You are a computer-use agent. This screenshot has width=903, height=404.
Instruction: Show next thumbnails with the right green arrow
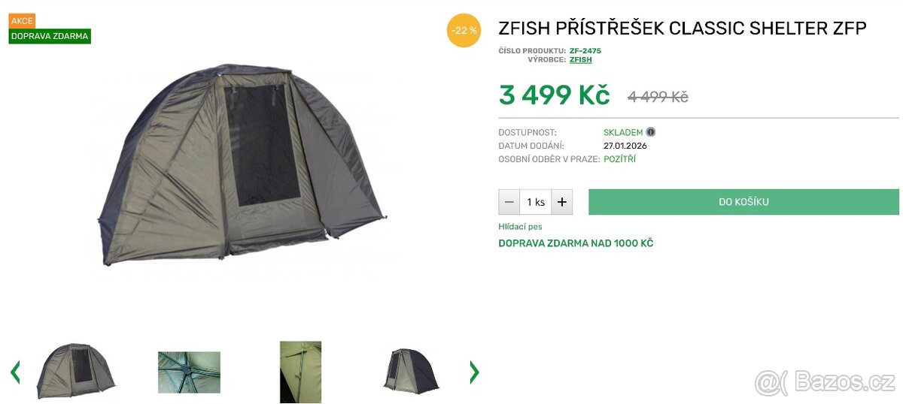tap(474, 372)
